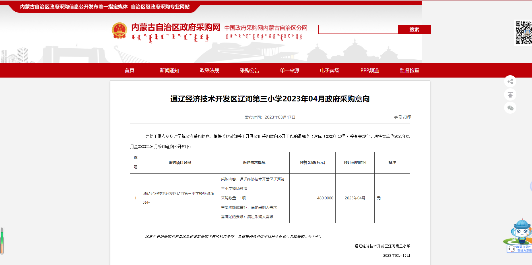This screenshot has width=532, height=265.
Task: Open the 单一来源 navigation item
Action: 290,70
